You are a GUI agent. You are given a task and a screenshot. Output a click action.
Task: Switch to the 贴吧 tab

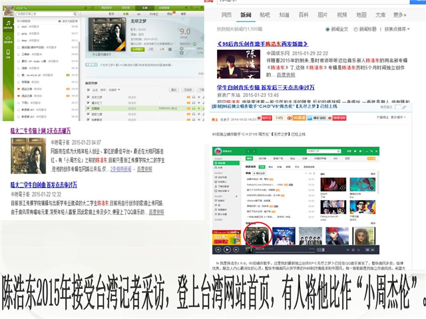coord(265,15)
